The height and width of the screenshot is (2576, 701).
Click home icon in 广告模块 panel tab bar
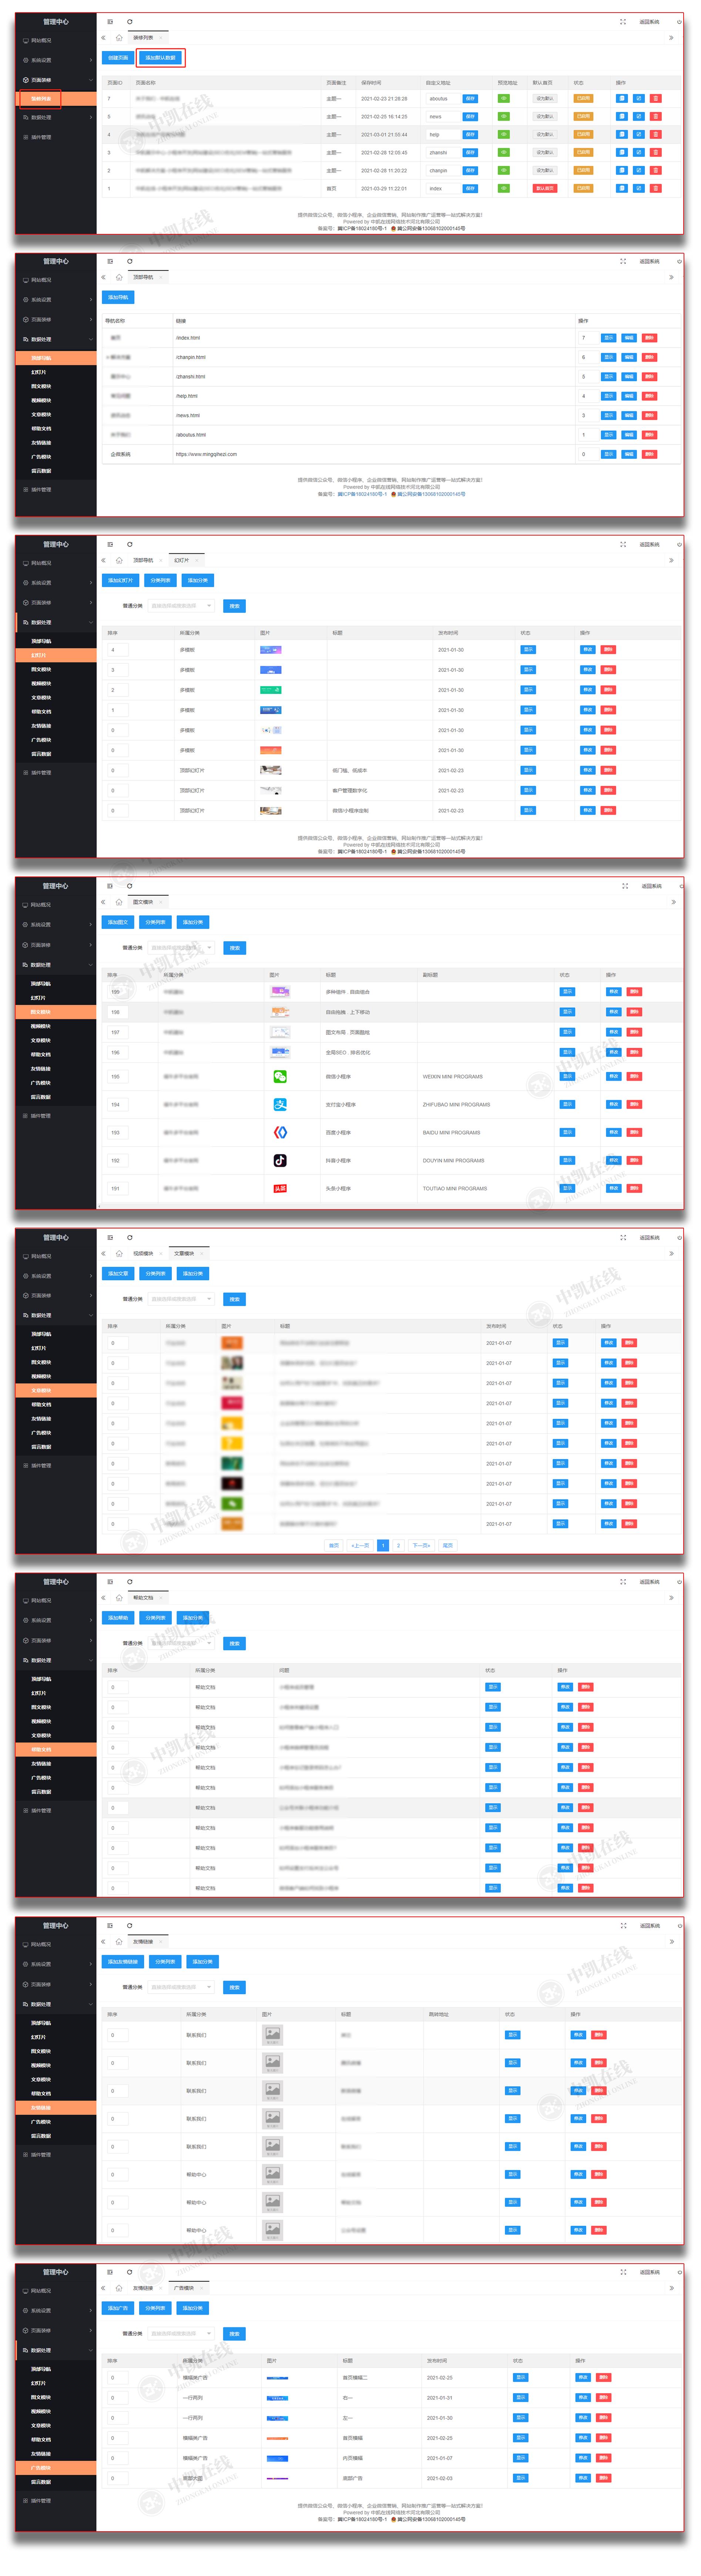[x=119, y=2288]
